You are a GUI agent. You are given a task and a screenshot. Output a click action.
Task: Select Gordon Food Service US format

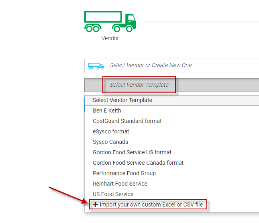[132, 152]
